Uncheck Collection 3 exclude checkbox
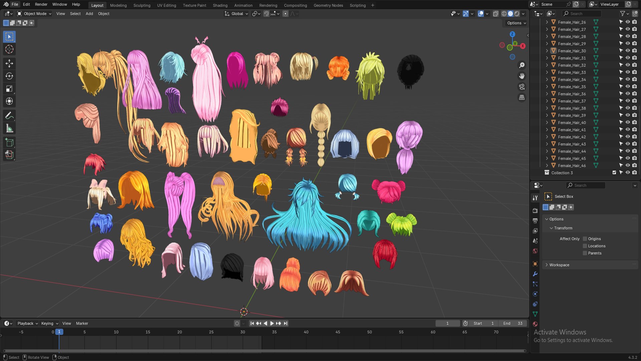The height and width of the screenshot is (361, 641). [614, 173]
